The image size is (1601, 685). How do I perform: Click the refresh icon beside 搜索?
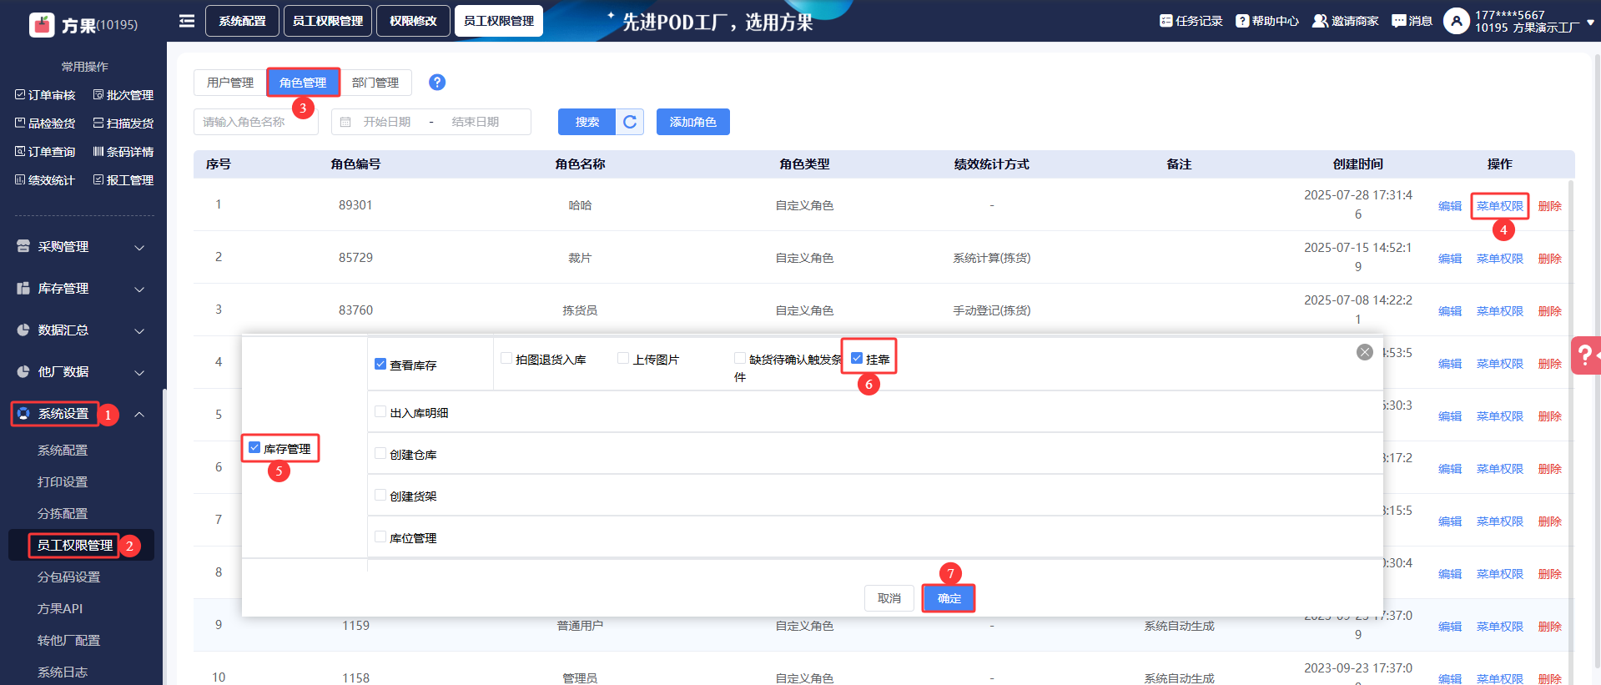click(630, 122)
